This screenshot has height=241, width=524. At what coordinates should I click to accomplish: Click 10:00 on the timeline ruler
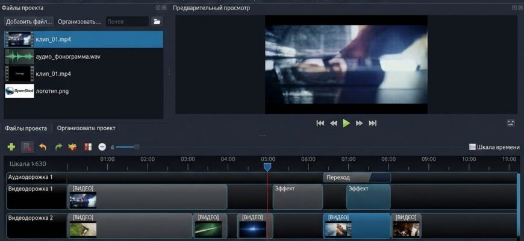coord(469,159)
